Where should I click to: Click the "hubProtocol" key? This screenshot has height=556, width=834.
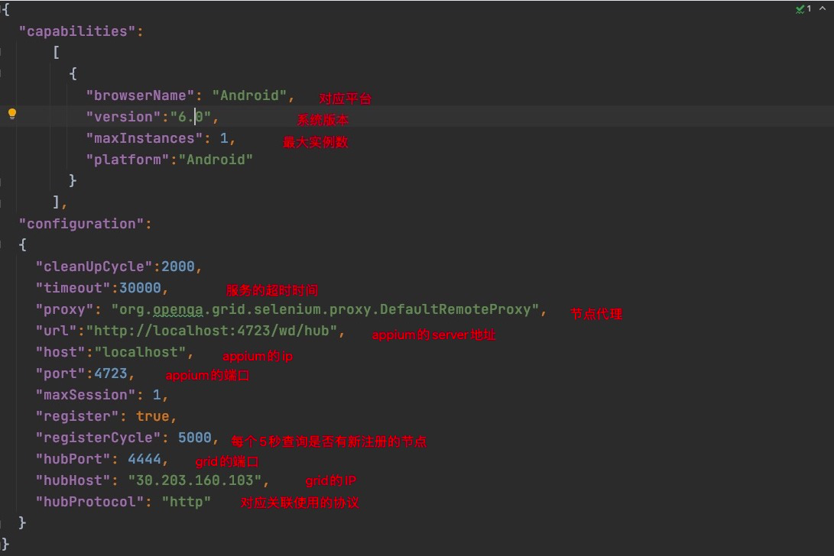[x=90, y=502]
